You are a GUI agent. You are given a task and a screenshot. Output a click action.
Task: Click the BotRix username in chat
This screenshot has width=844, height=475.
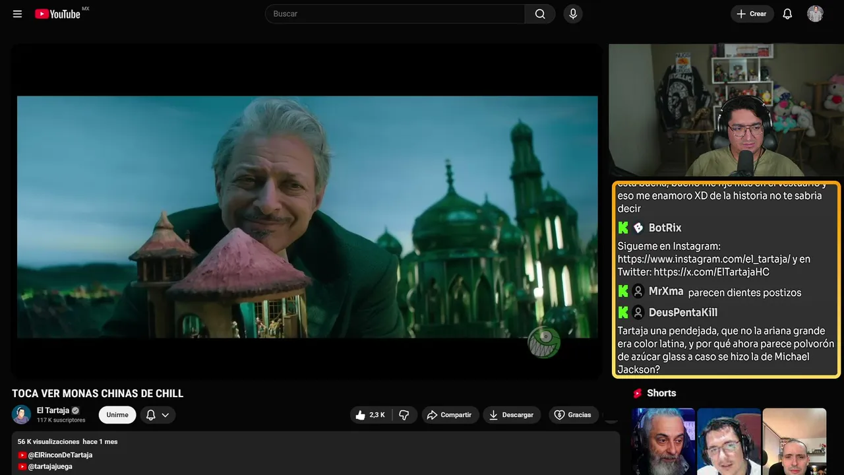(x=665, y=228)
